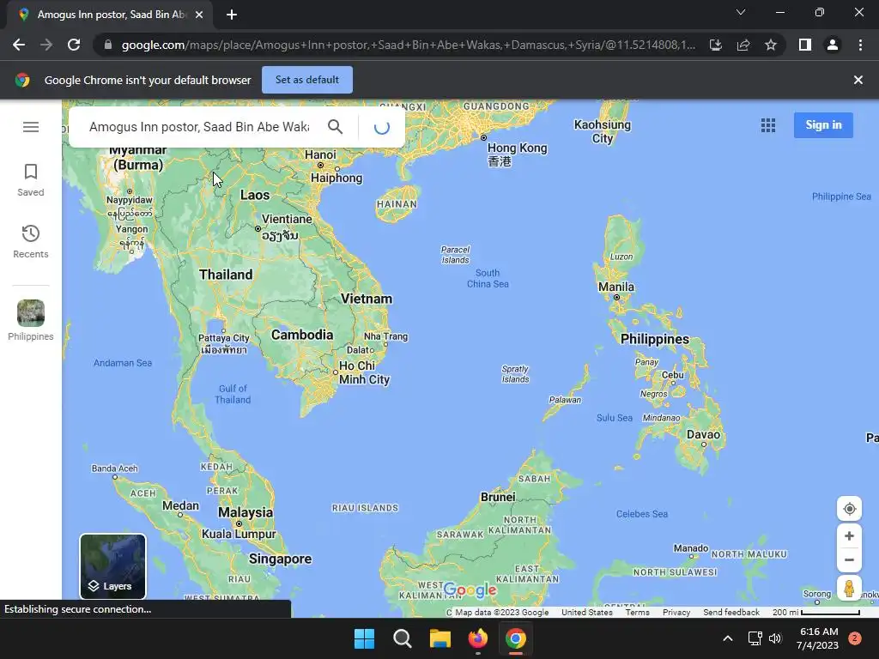Click the Brunei label on map
The image size is (879, 659).
(x=498, y=497)
